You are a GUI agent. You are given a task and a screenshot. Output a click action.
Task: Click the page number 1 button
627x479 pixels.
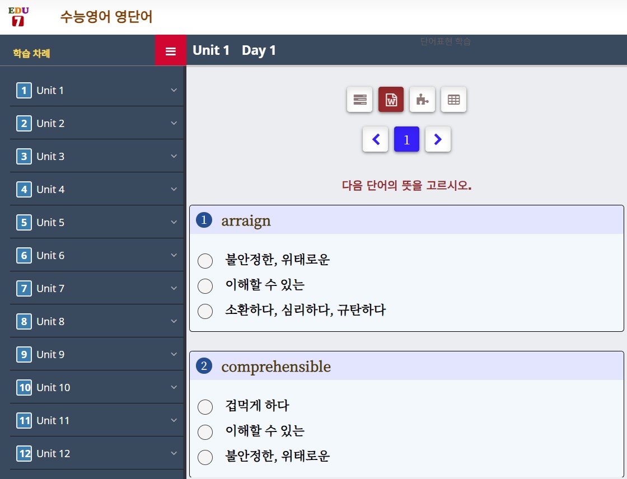pyautogui.click(x=406, y=139)
